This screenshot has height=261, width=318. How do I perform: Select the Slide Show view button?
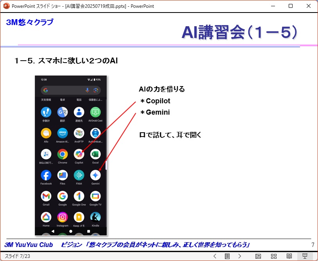305,256
